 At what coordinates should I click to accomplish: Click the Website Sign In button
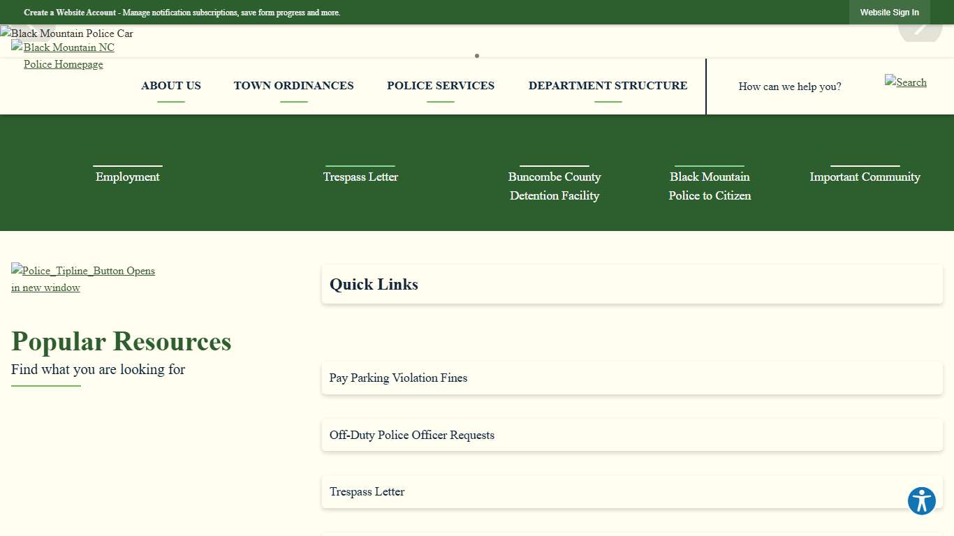click(x=889, y=13)
